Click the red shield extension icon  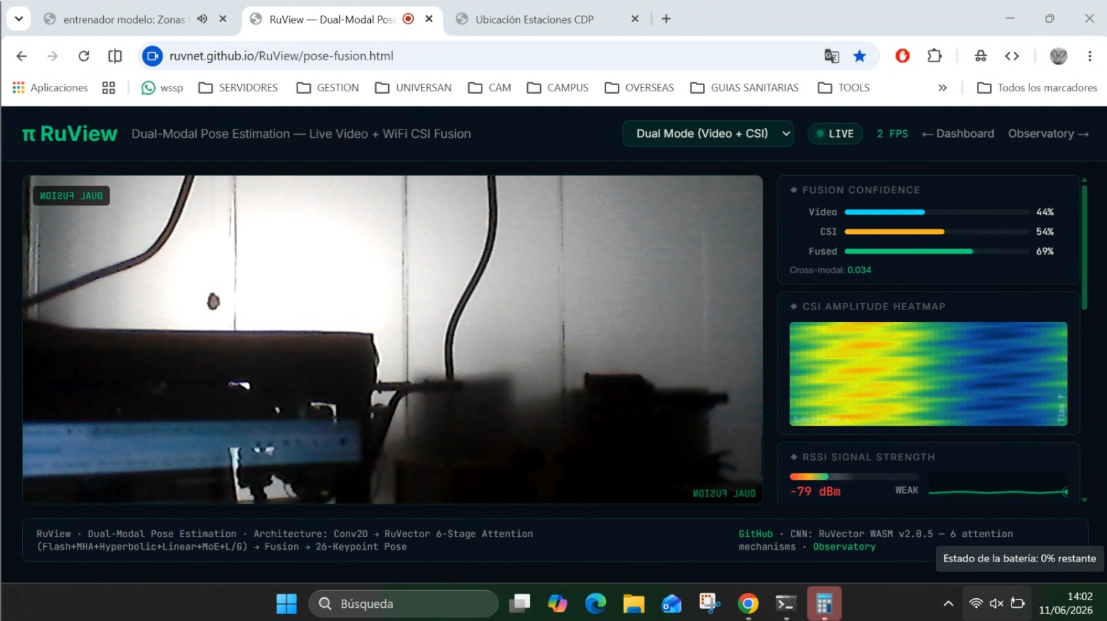[902, 56]
